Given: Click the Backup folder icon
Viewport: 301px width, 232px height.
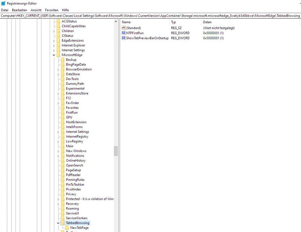Looking at the screenshot, I should [x=63, y=60].
